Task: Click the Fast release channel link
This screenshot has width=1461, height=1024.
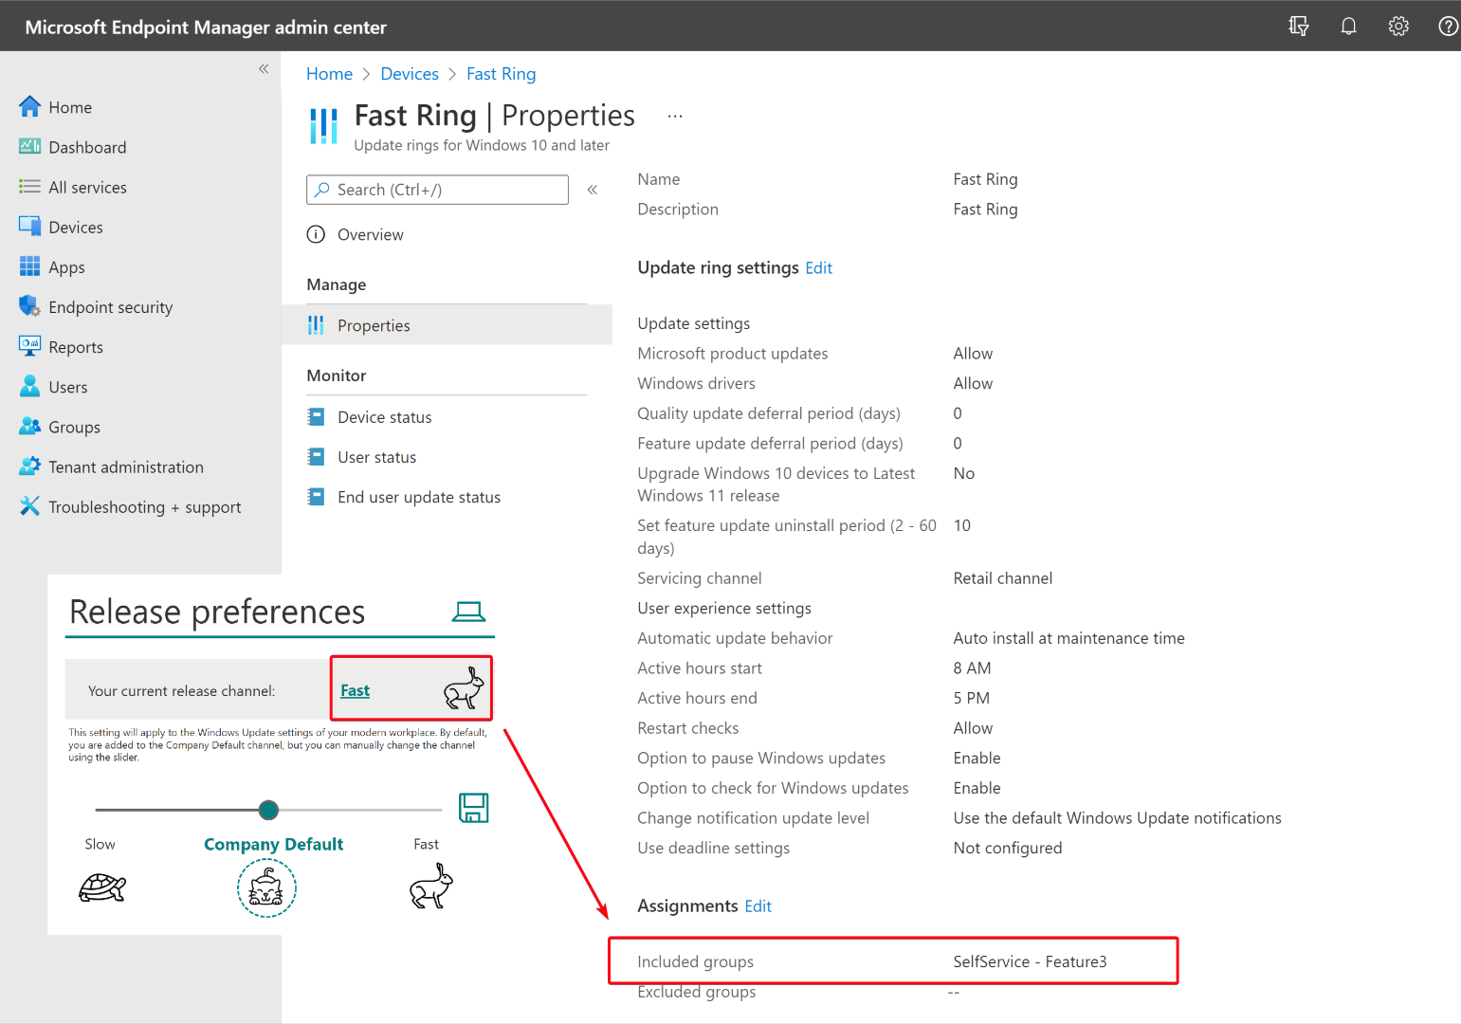Action: (355, 690)
